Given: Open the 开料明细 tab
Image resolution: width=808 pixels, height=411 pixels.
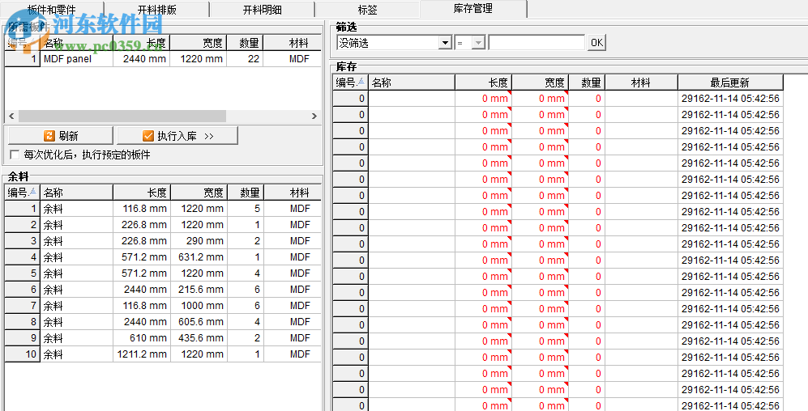Looking at the screenshot, I should point(263,9).
